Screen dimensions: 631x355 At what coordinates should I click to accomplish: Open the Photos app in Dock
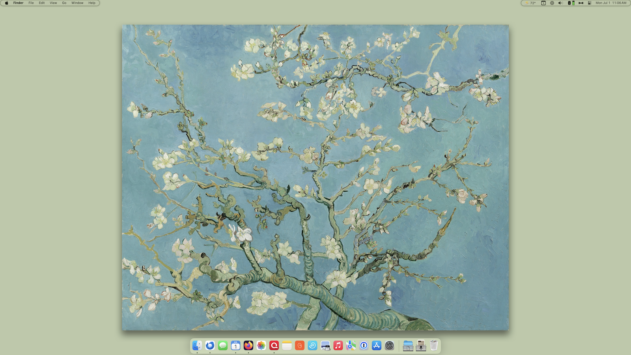[x=261, y=346]
